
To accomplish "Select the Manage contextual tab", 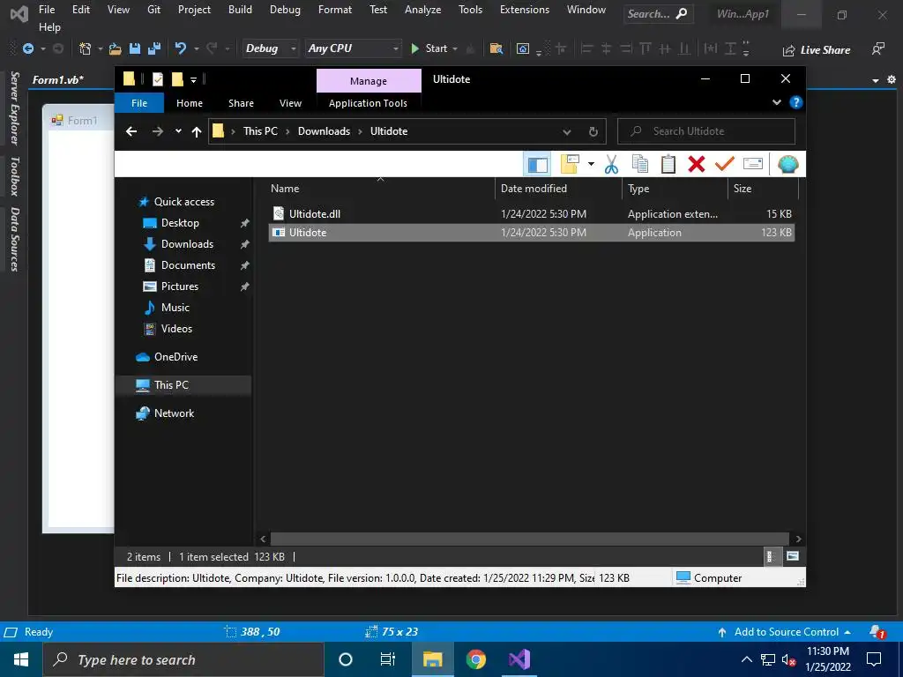I will click(x=369, y=81).
